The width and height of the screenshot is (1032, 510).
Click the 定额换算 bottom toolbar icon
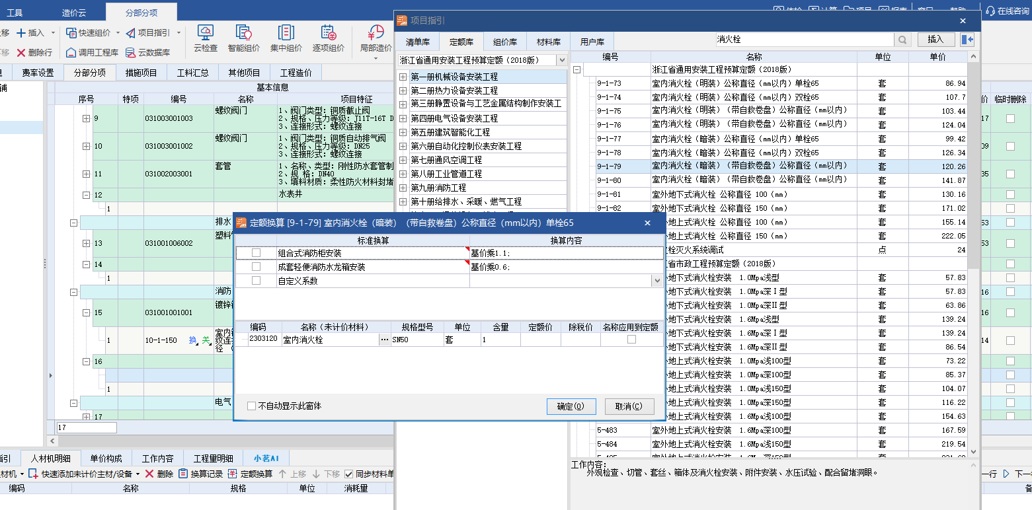[x=232, y=474]
